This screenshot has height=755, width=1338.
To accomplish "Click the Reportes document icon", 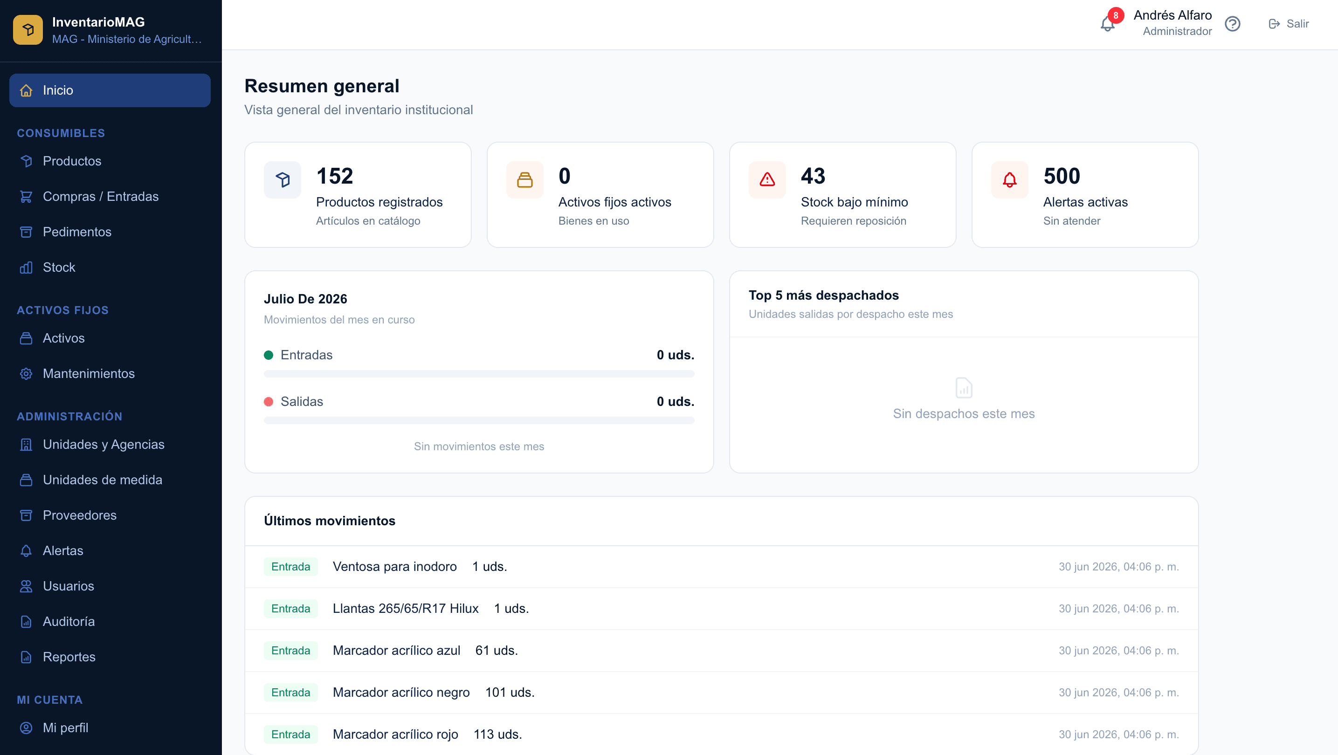I will (26, 657).
